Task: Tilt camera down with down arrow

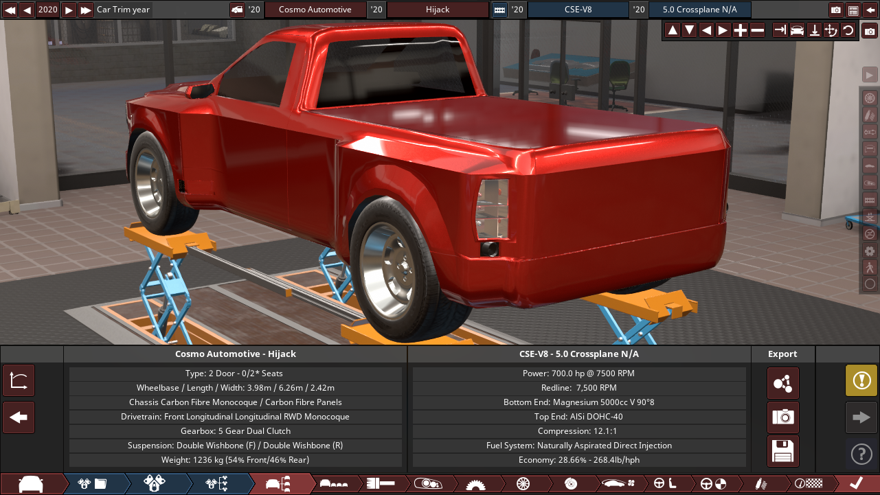Action: [x=689, y=30]
